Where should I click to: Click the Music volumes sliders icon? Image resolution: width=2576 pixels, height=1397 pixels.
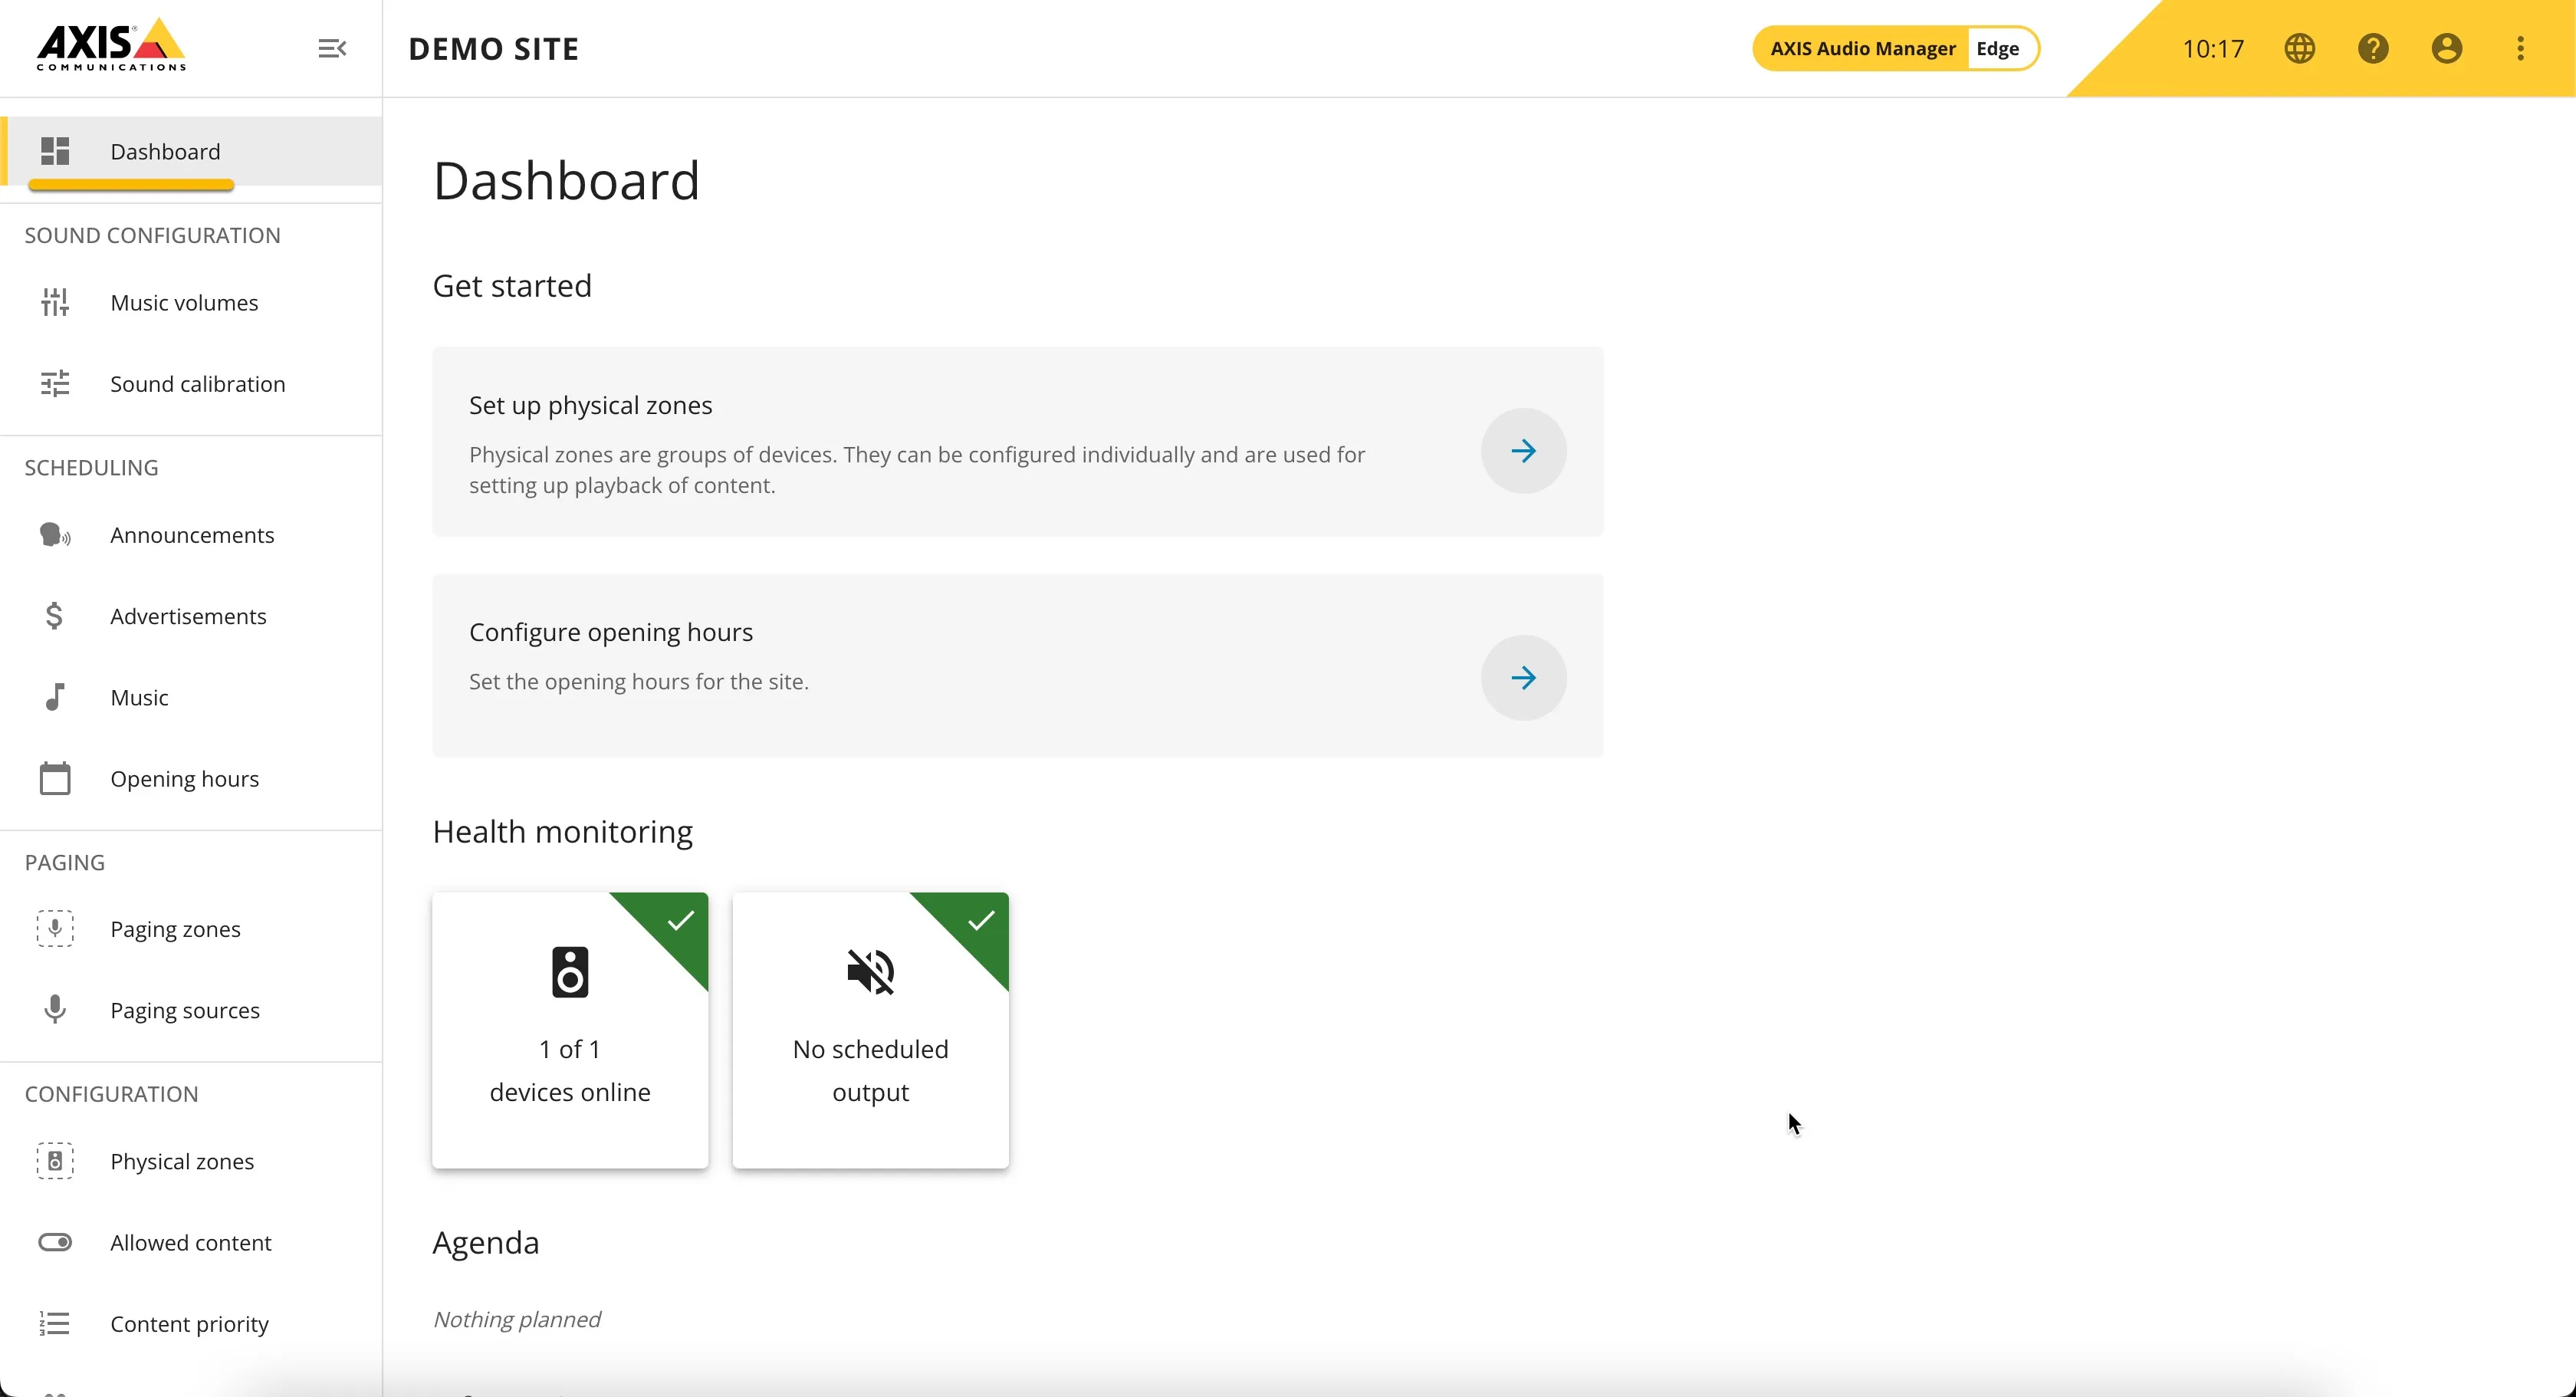tap(55, 302)
